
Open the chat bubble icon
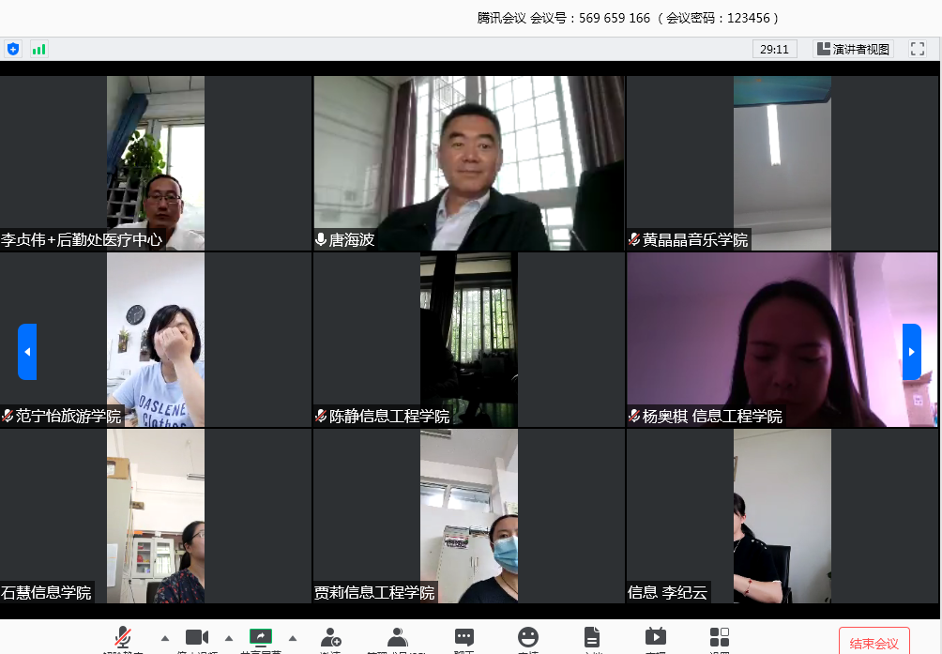[x=464, y=638]
